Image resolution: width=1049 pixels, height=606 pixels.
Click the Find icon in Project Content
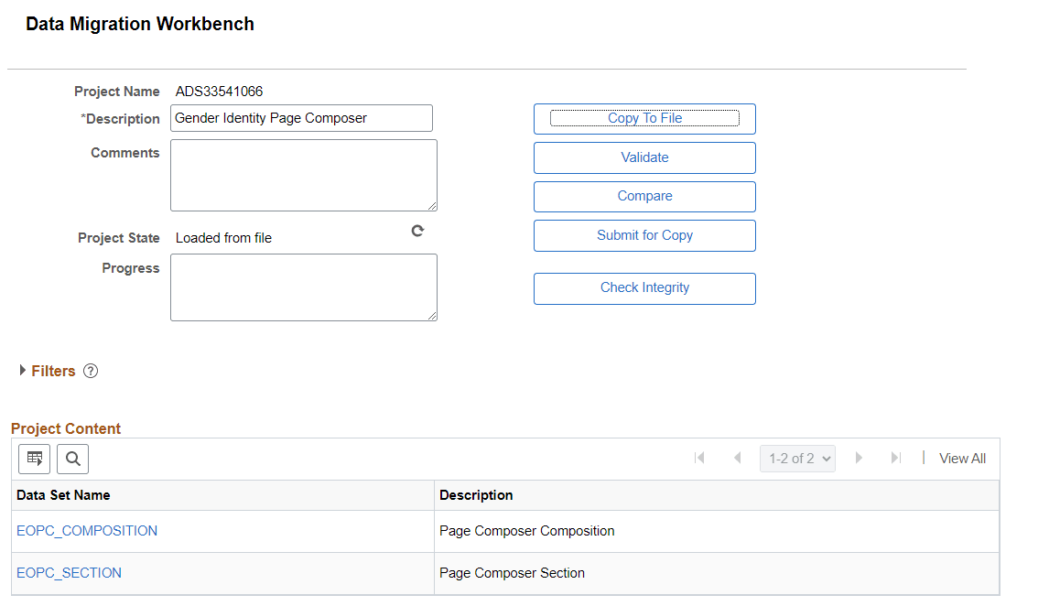pos(72,459)
